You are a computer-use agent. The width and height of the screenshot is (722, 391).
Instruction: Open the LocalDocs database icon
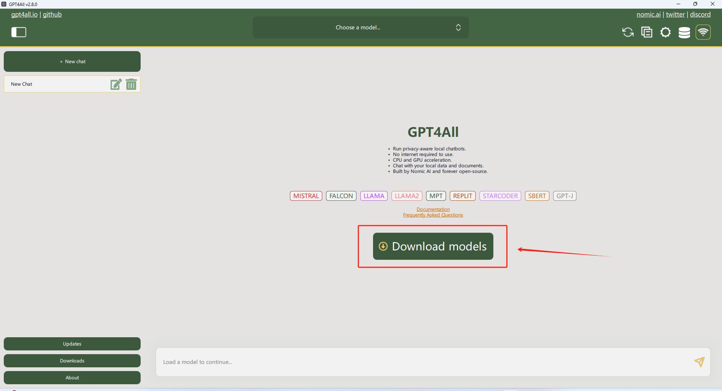pyautogui.click(x=684, y=33)
